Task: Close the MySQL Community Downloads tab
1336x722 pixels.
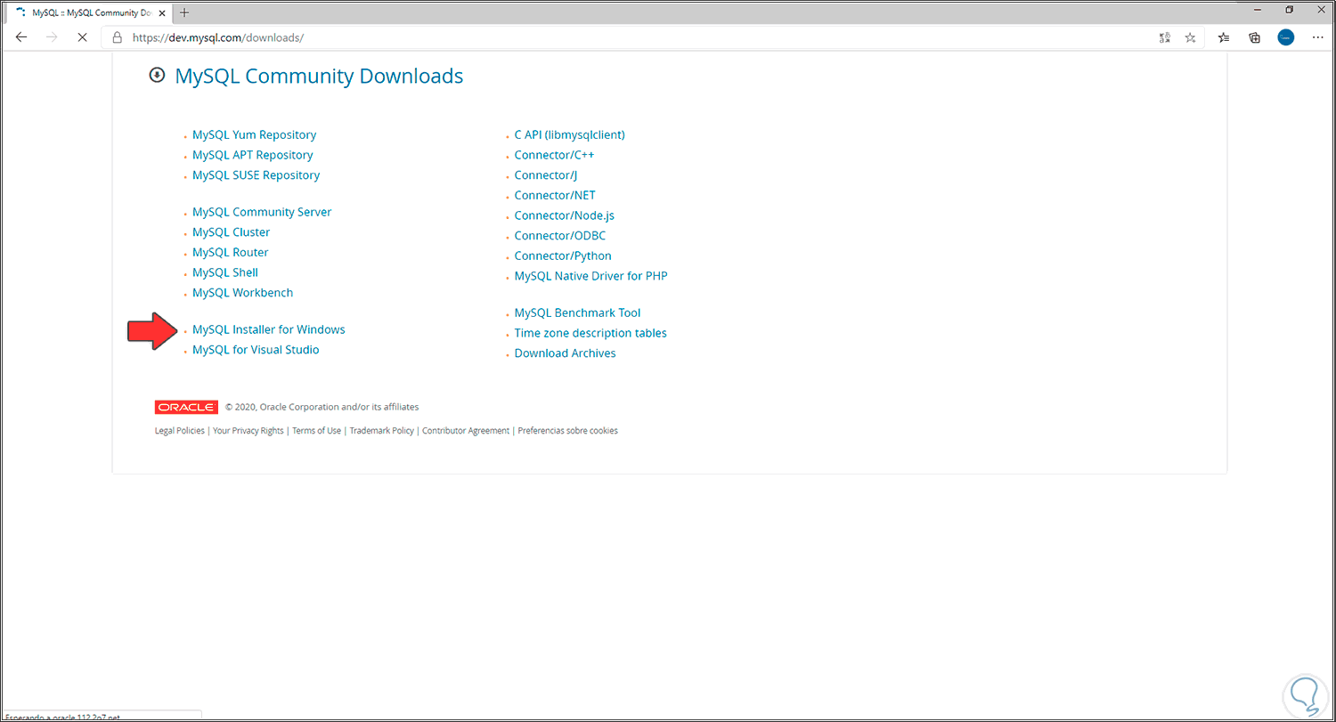Action: (163, 13)
